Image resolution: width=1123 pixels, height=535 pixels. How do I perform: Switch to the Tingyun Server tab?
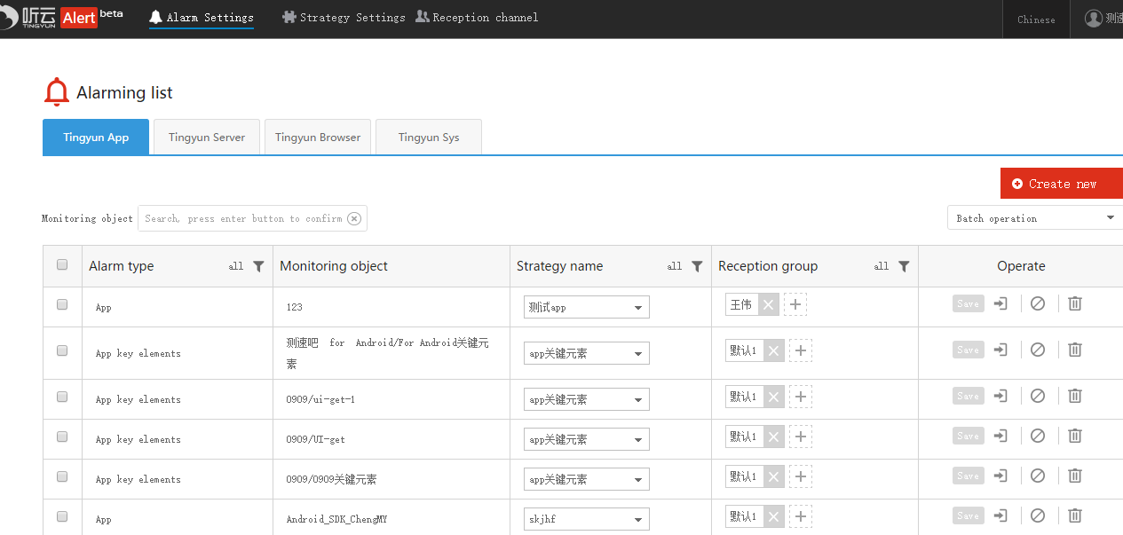[x=206, y=138]
